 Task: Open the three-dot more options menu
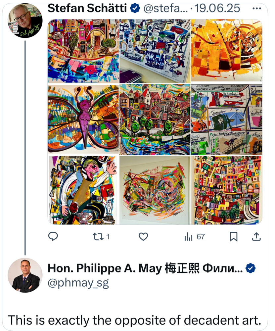pos(257,9)
